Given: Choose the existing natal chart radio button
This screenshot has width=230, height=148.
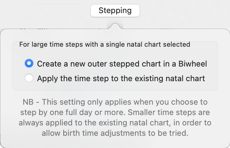Looking at the screenshot, I should coord(29,78).
